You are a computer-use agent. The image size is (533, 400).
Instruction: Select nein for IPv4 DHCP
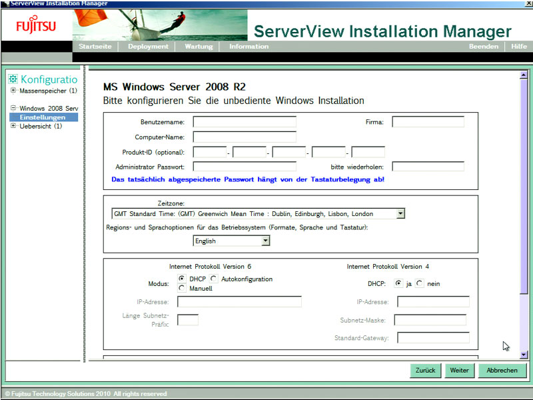[420, 283]
